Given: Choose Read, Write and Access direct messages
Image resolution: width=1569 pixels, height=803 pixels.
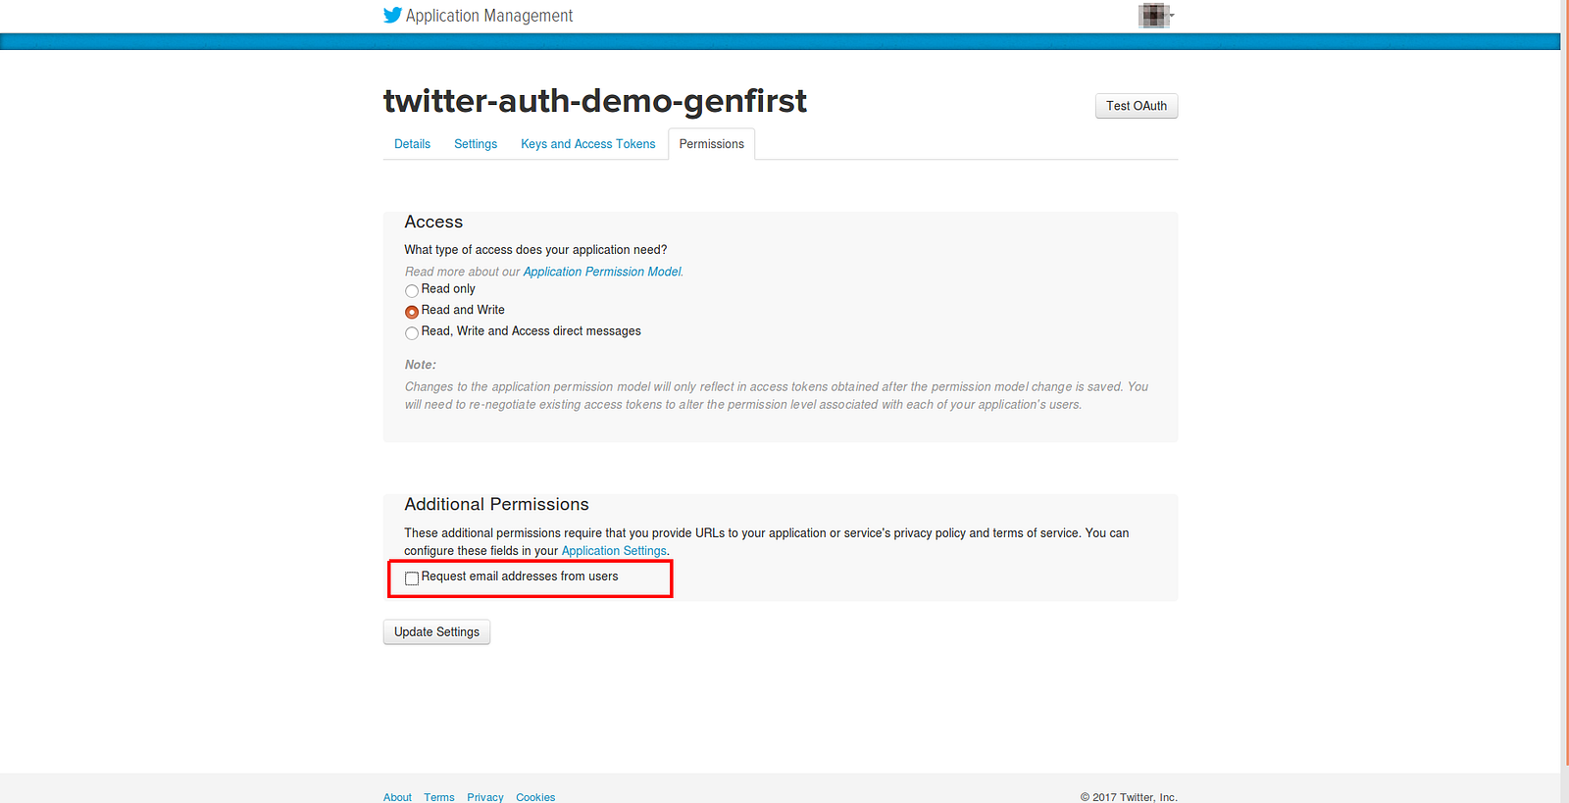Looking at the screenshot, I should pyautogui.click(x=412, y=333).
